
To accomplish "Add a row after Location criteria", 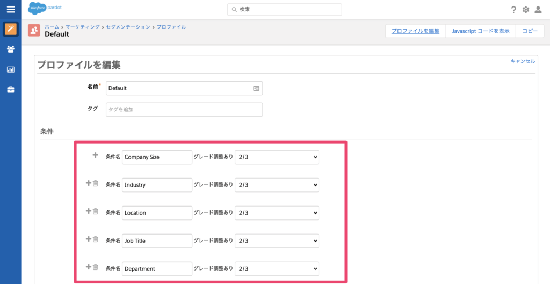I will click(x=89, y=211).
